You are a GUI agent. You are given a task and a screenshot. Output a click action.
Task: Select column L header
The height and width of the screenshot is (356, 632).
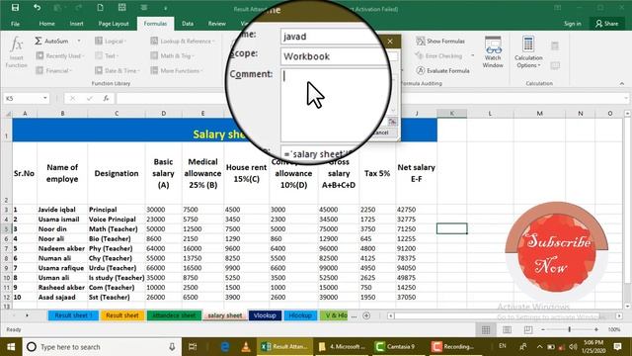pos(490,114)
